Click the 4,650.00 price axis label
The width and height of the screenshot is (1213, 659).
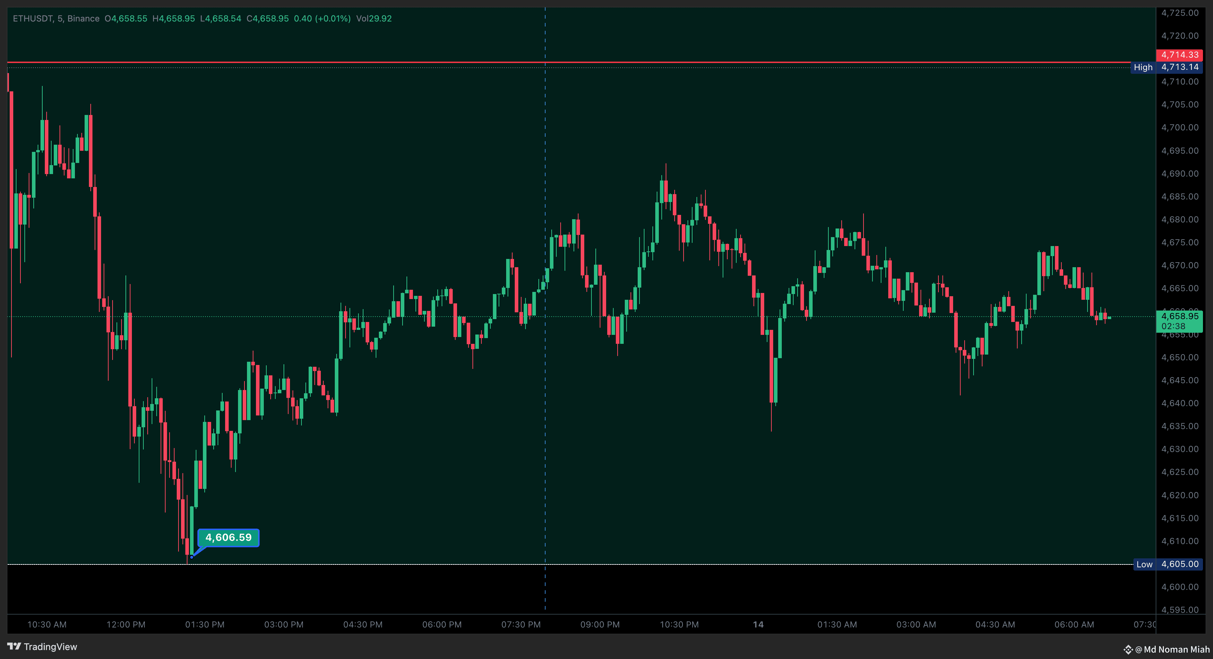pos(1180,357)
